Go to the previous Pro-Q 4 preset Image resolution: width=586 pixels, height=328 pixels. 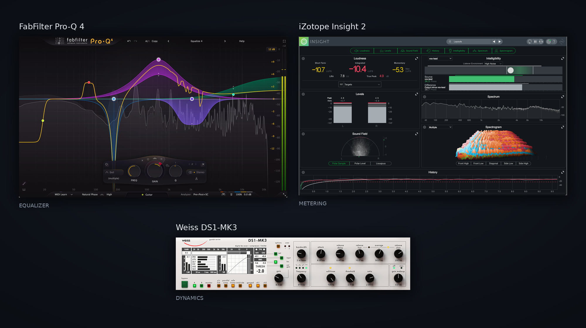168,41
